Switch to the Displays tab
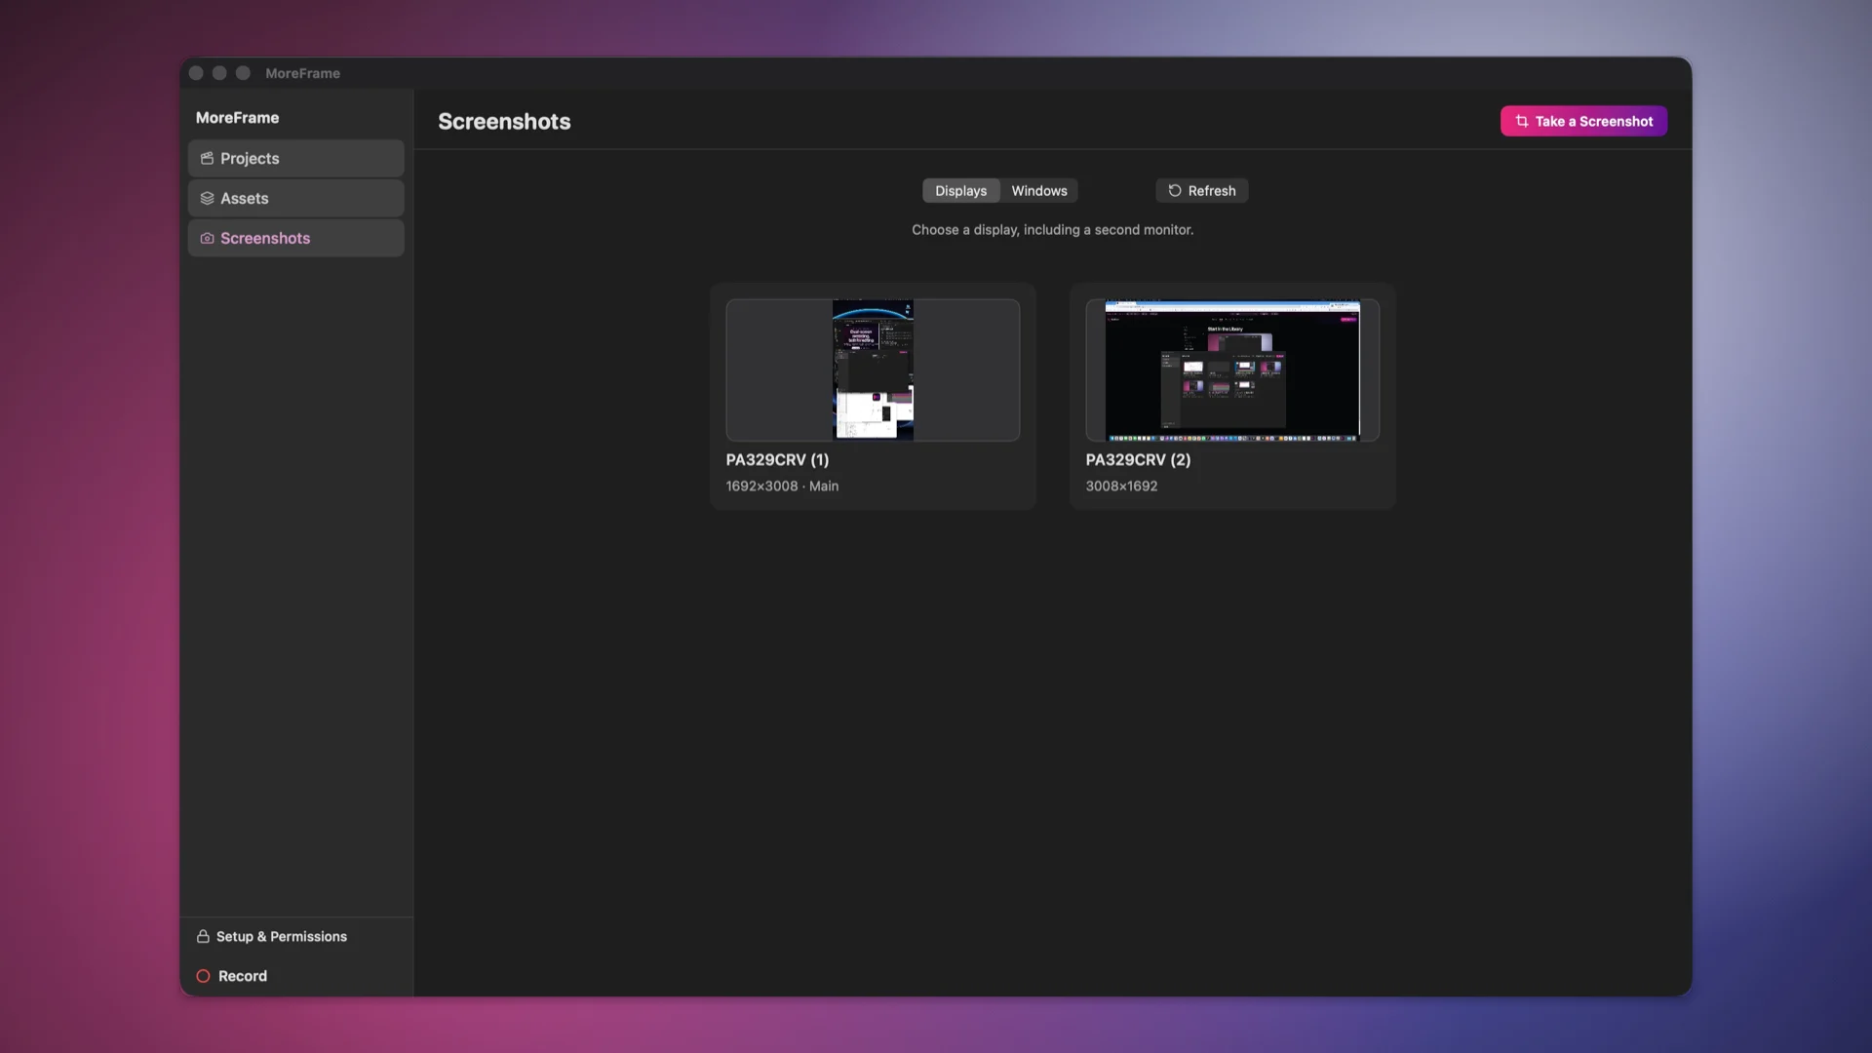 (960, 191)
